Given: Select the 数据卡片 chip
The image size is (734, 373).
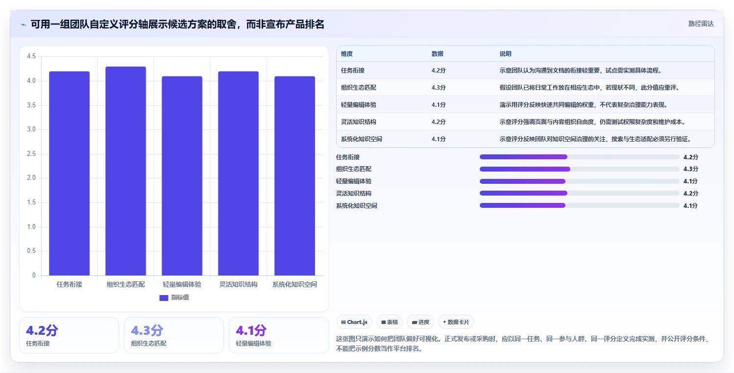Looking at the screenshot, I should pyautogui.click(x=456, y=322).
